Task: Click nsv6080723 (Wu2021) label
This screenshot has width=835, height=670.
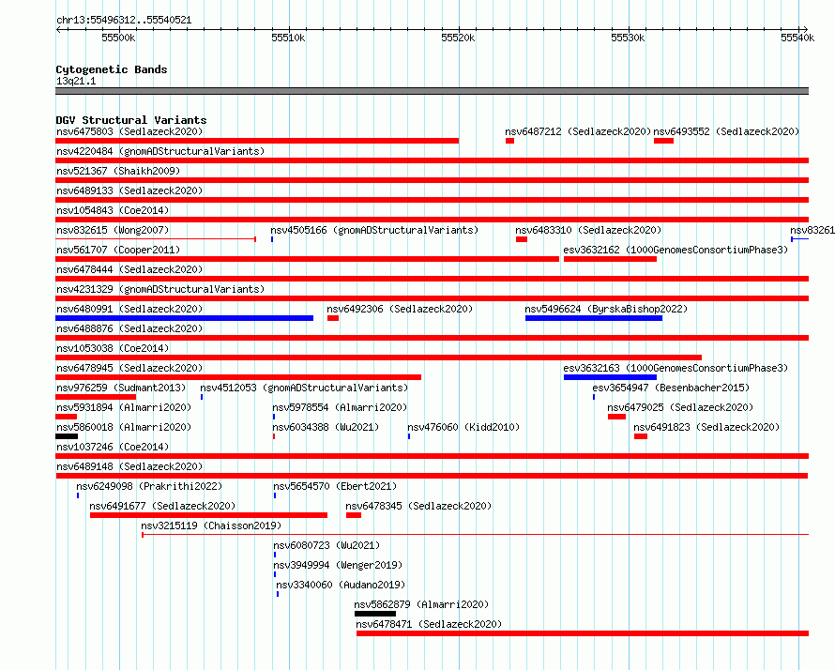Action: pos(327,545)
